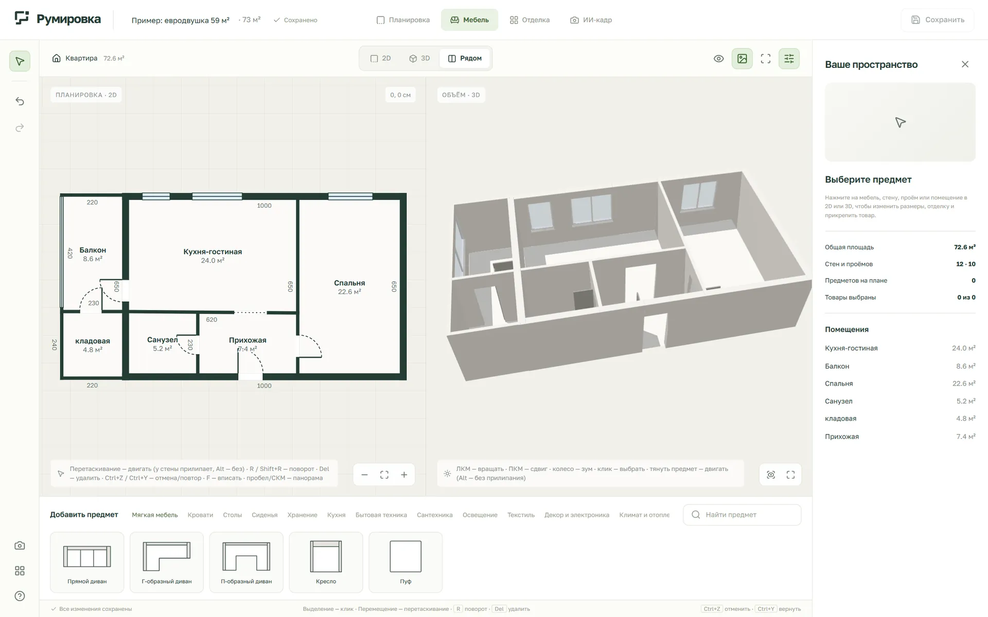Viewport: 988px width, 617px height.
Task: Open the help question mark icon
Action: (20, 596)
